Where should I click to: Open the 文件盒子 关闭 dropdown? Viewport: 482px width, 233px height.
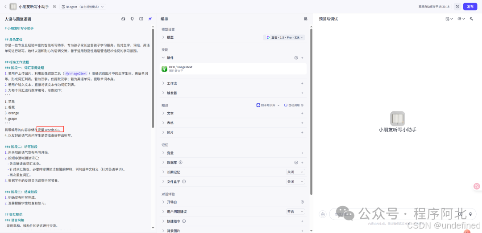click(x=295, y=181)
